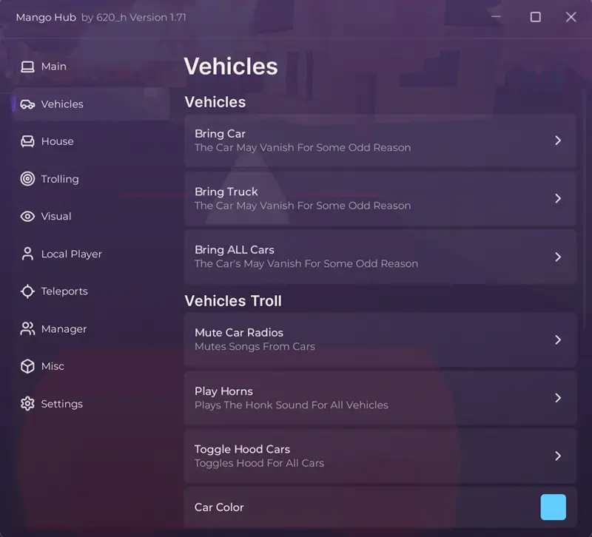Image resolution: width=592 pixels, height=537 pixels.
Task: Open the Mute Car Radios chevron
Action: [558, 340]
